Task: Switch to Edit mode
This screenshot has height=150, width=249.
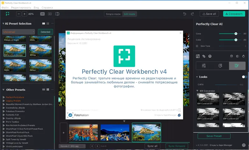Action: click(129, 14)
